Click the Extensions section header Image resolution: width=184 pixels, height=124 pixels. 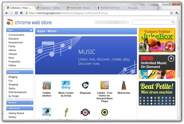tap(20, 72)
